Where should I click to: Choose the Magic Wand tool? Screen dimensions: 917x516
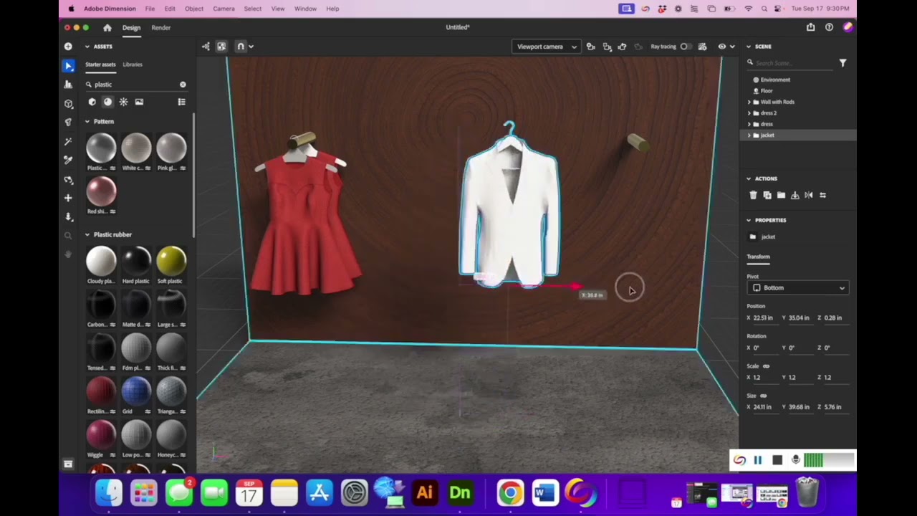(68, 142)
